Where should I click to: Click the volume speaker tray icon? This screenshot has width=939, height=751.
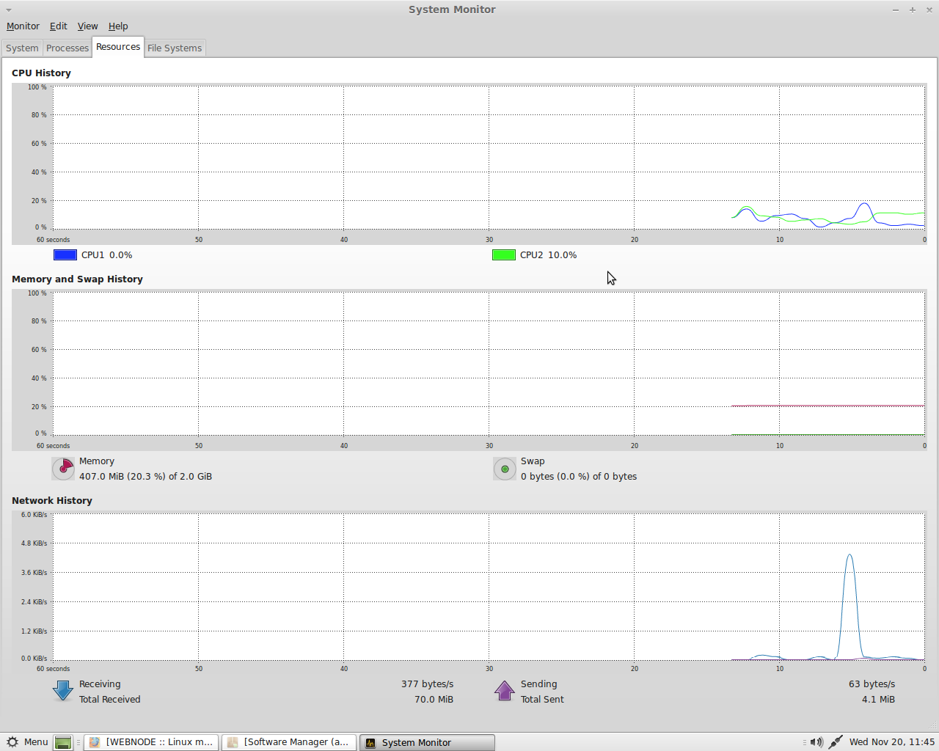tap(816, 742)
